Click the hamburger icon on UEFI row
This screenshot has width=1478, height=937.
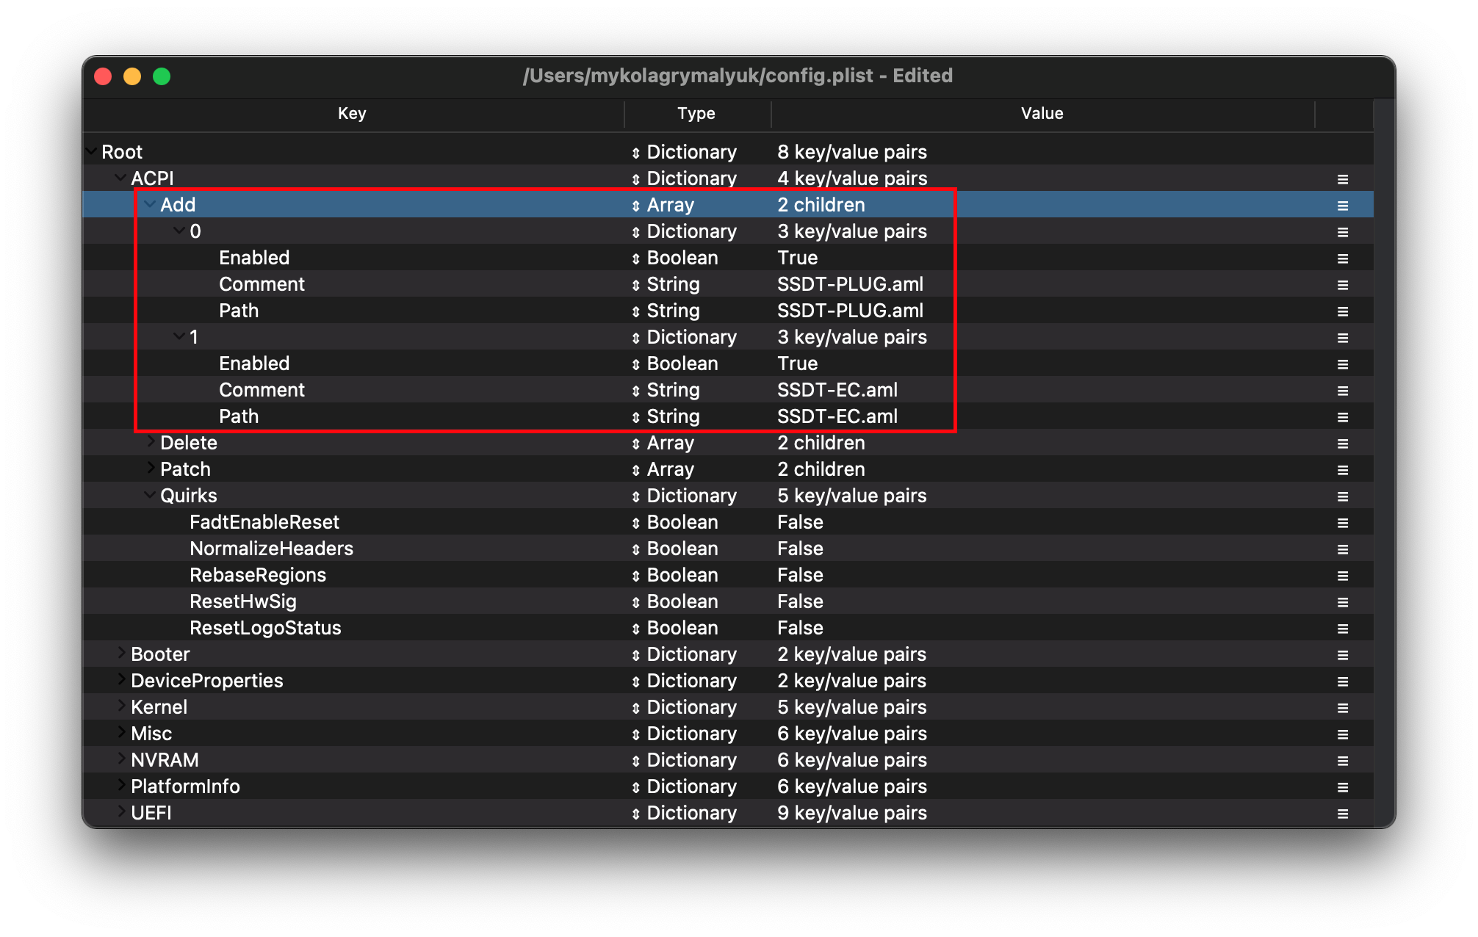[1342, 814]
